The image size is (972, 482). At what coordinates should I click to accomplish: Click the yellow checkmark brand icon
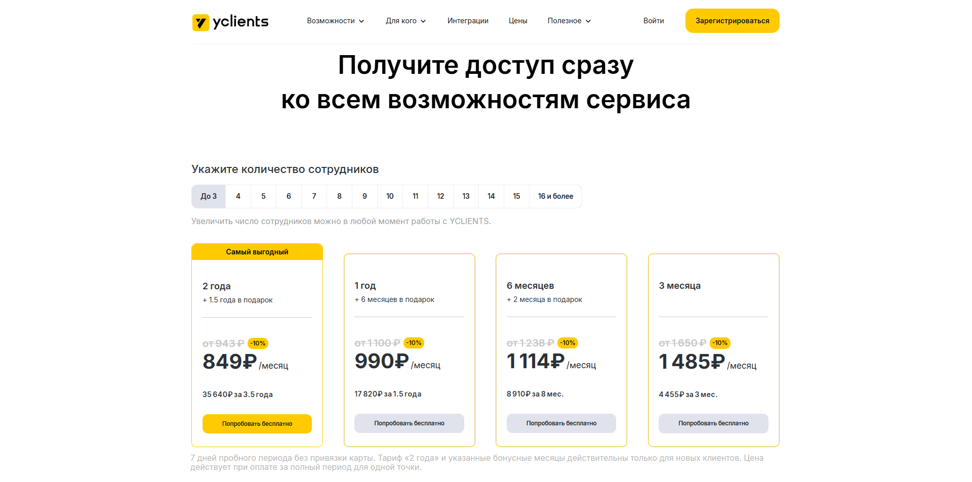tap(201, 22)
